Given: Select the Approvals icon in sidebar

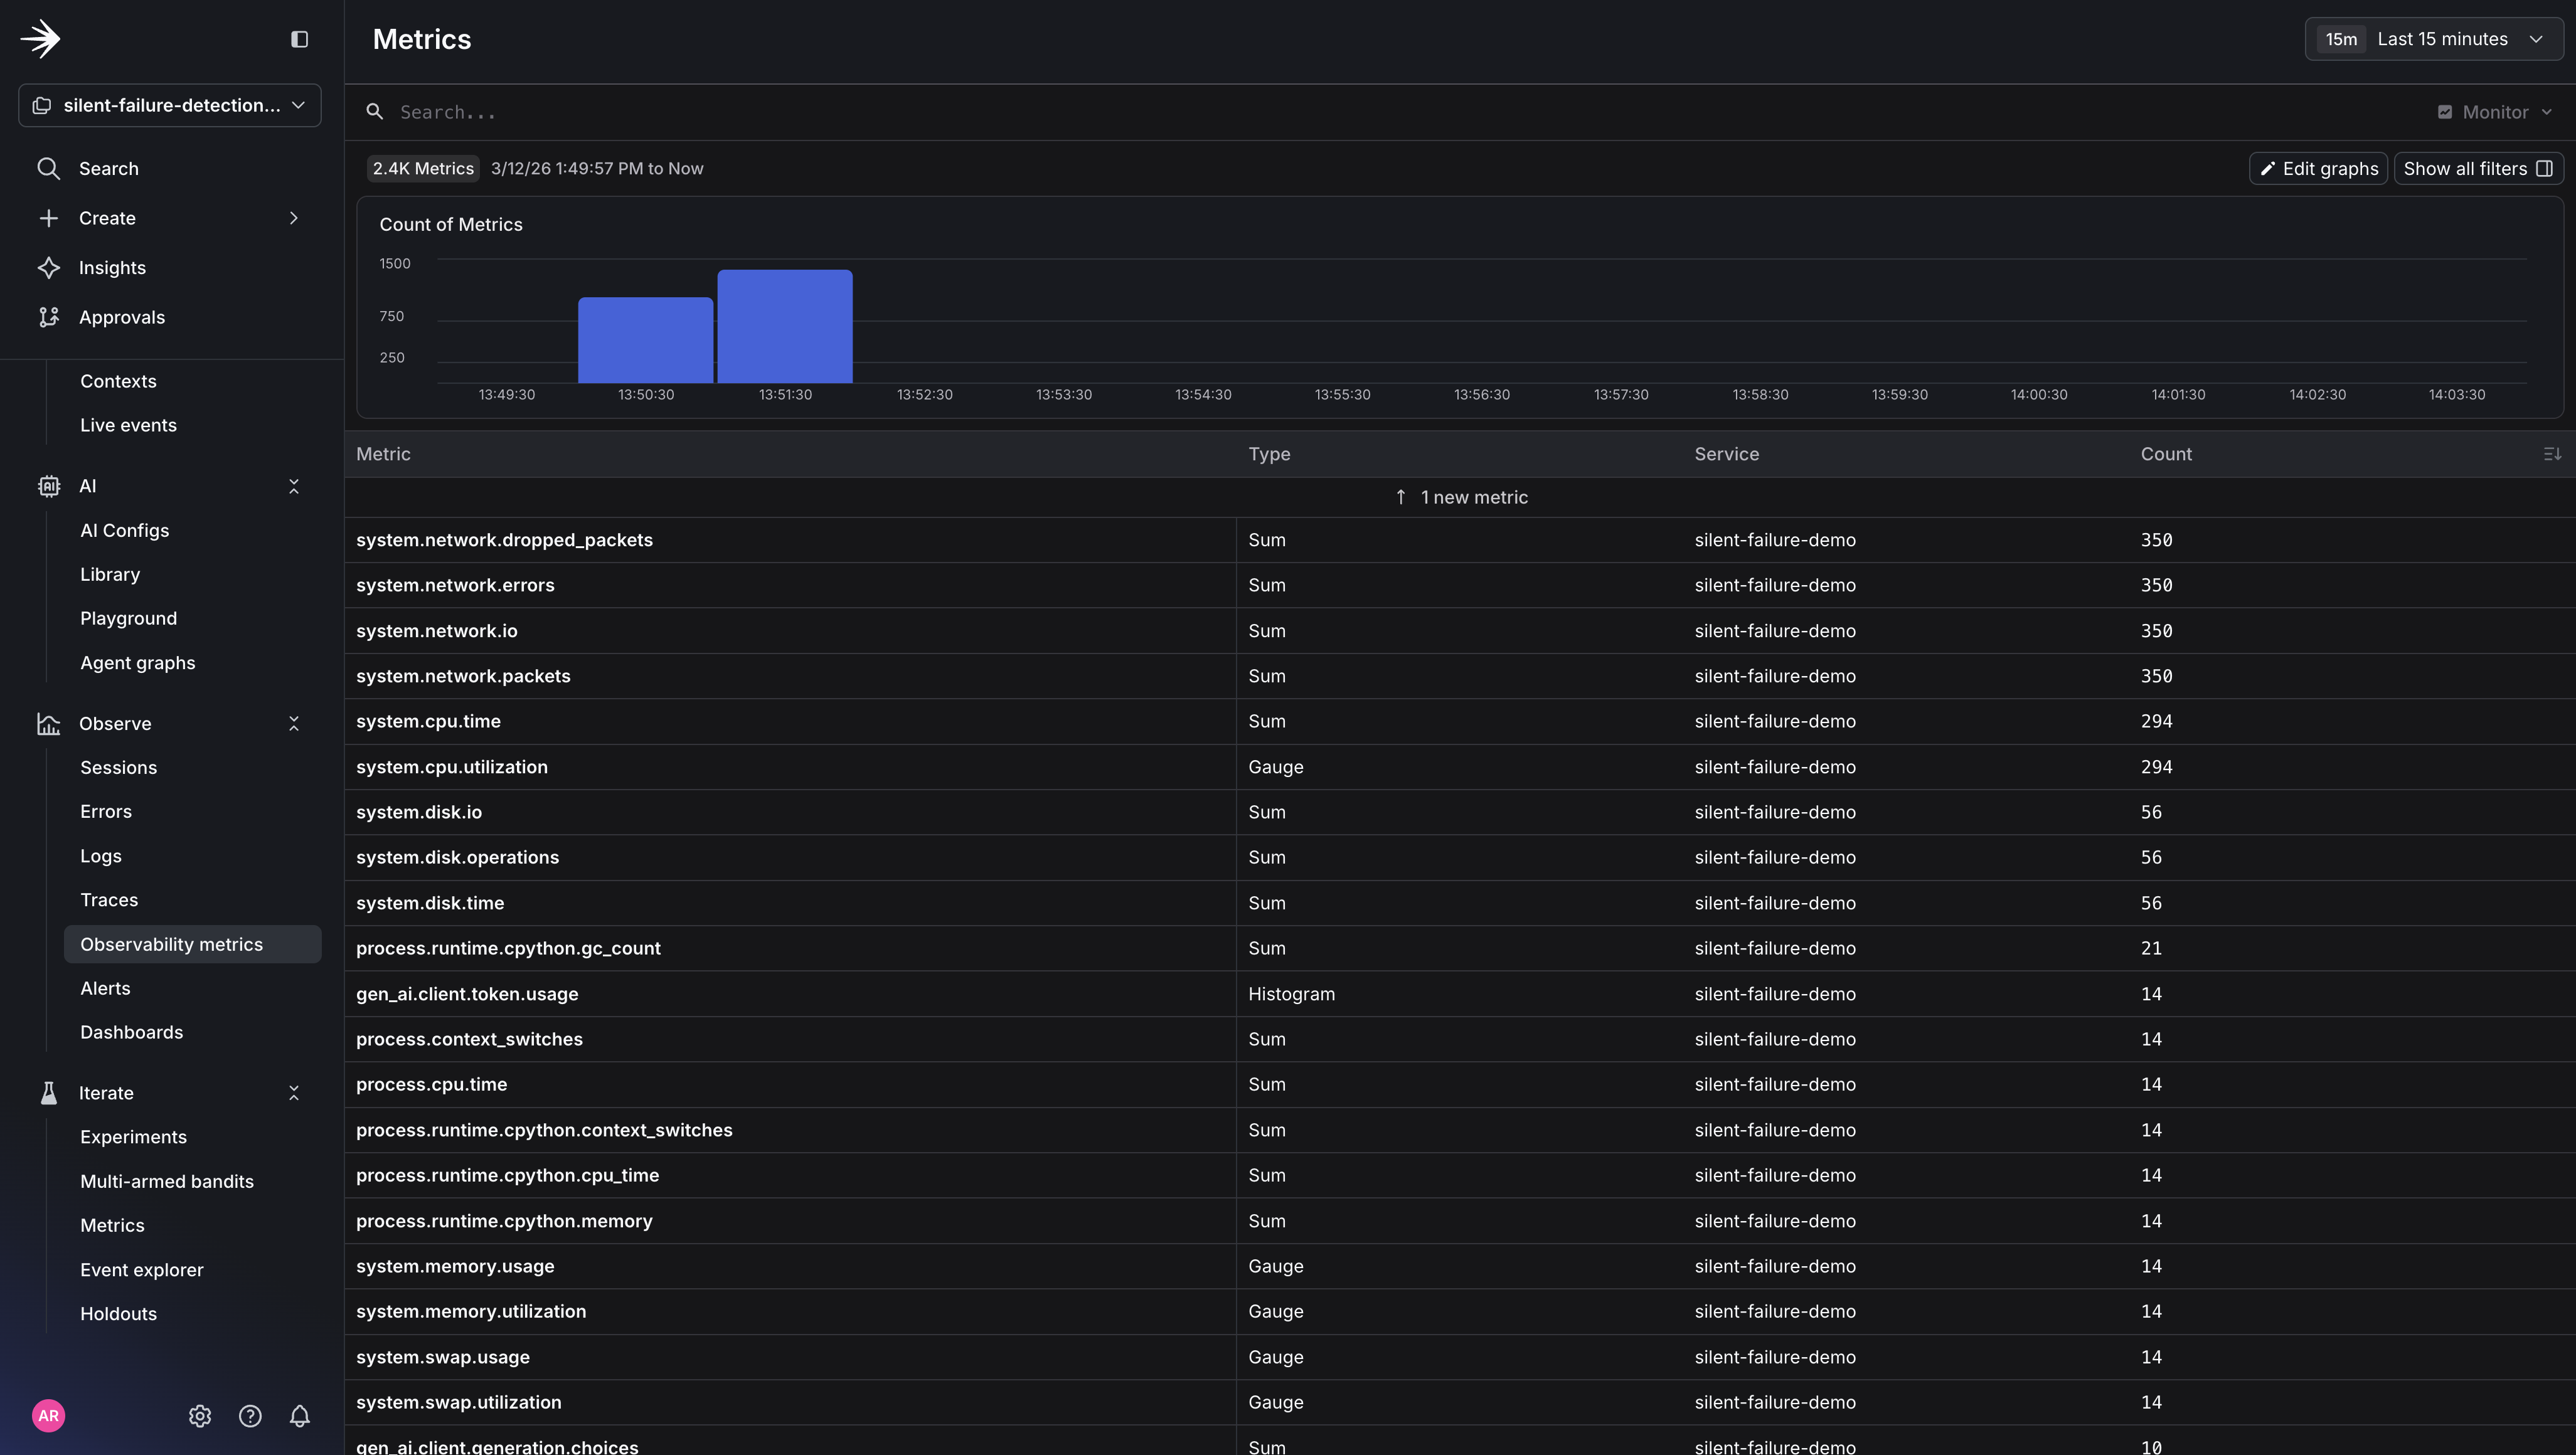Looking at the screenshot, I should point(48,317).
